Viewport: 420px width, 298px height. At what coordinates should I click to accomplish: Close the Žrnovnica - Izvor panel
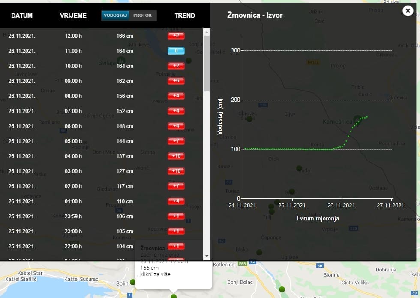tap(408, 11)
